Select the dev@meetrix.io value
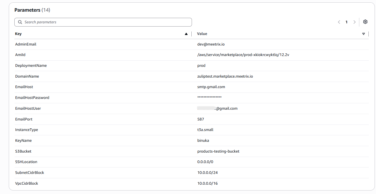376x194 pixels. pos(211,44)
